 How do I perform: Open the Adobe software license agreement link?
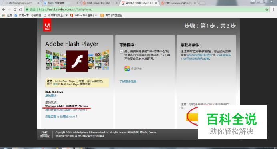tap(200, 55)
